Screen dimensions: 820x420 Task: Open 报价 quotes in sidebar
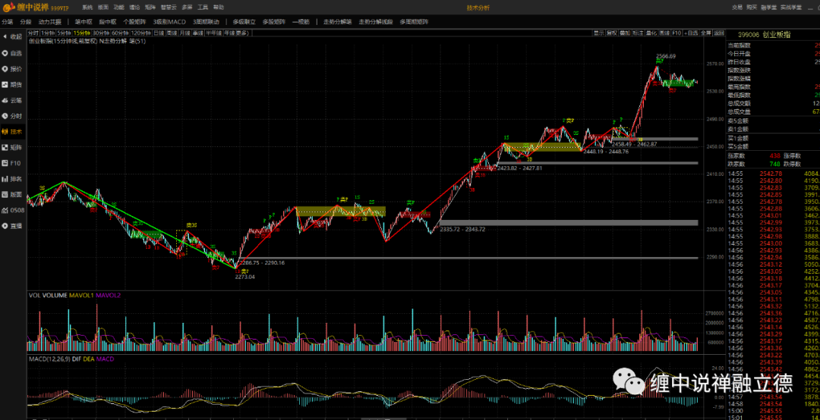tap(13, 69)
